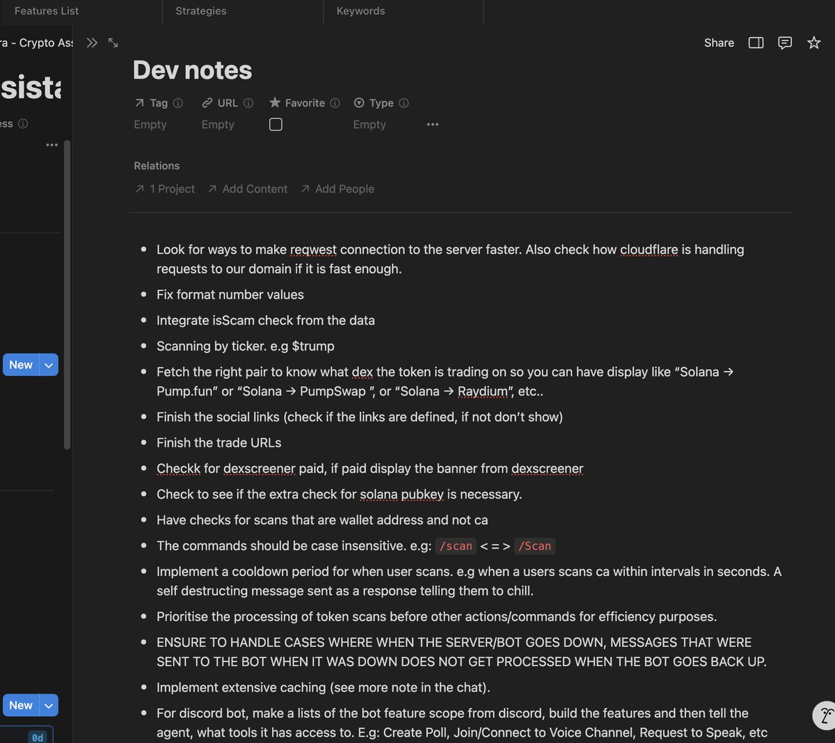Click the 'Scanning by ticker' bullet

click(x=246, y=346)
